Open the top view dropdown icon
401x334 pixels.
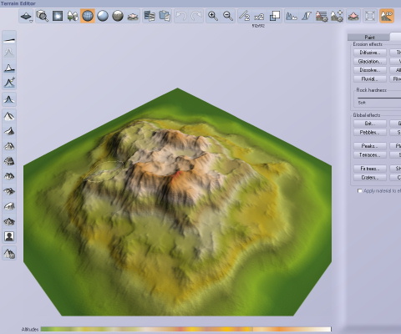(x=26, y=16)
